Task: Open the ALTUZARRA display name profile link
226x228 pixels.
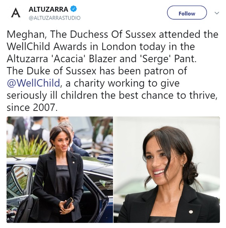Action: click(48, 9)
